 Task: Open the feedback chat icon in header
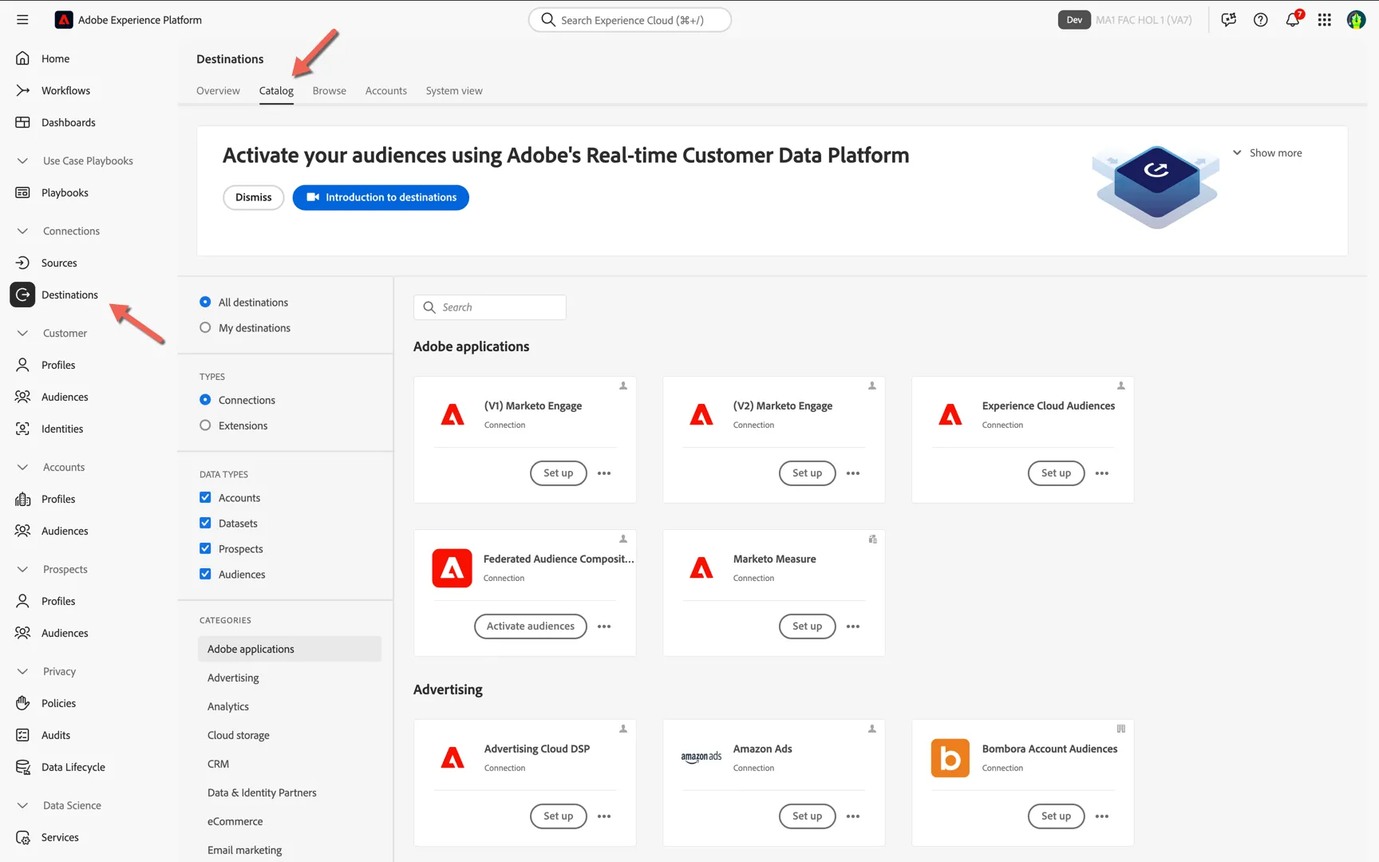pos(1229,20)
